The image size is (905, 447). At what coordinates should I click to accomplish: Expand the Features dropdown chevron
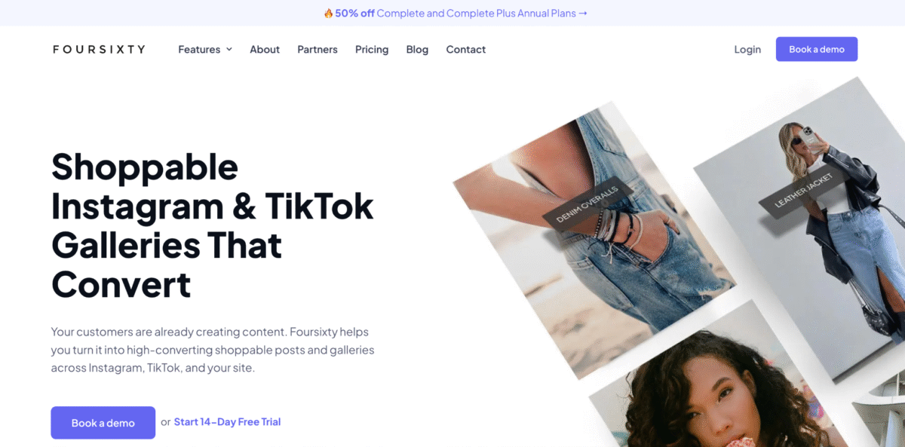tap(229, 50)
